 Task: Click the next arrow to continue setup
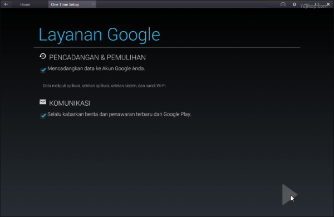289,195
